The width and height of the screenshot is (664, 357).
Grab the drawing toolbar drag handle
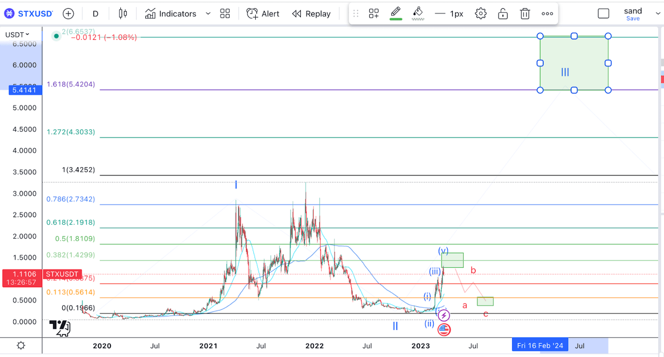click(x=356, y=13)
